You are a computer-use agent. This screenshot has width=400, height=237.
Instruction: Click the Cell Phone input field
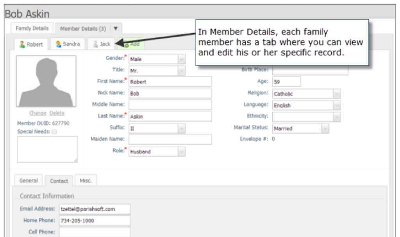pyautogui.click(x=96, y=232)
